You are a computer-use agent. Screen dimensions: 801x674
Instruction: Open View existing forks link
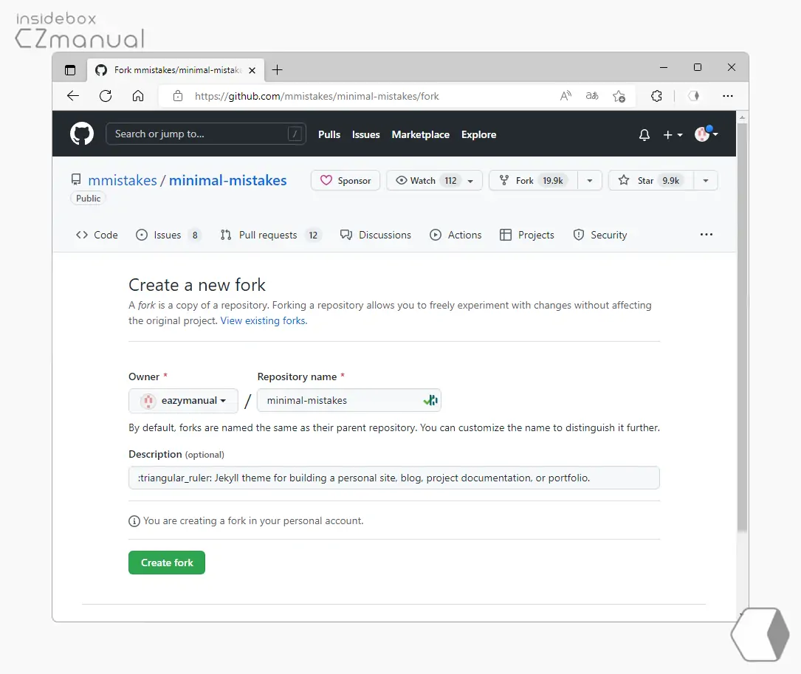click(264, 321)
